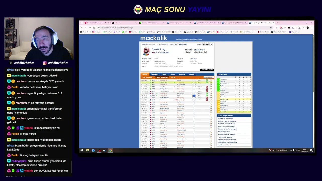This screenshot has width=322, height=181.
Task: Open the YouTube Music bookmark
Action: click(x=222, y=32)
